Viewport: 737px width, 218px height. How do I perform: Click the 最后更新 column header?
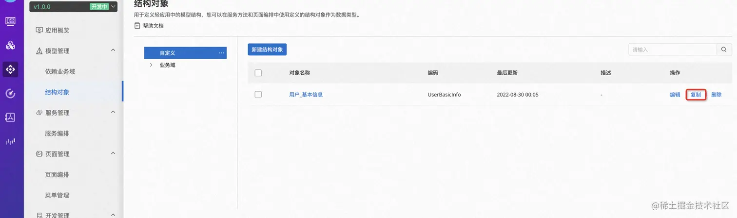coord(507,73)
